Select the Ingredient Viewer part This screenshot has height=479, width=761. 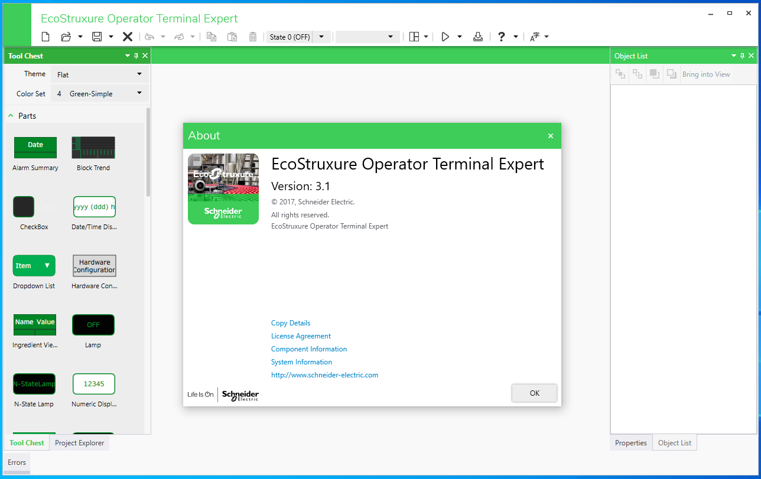(35, 331)
